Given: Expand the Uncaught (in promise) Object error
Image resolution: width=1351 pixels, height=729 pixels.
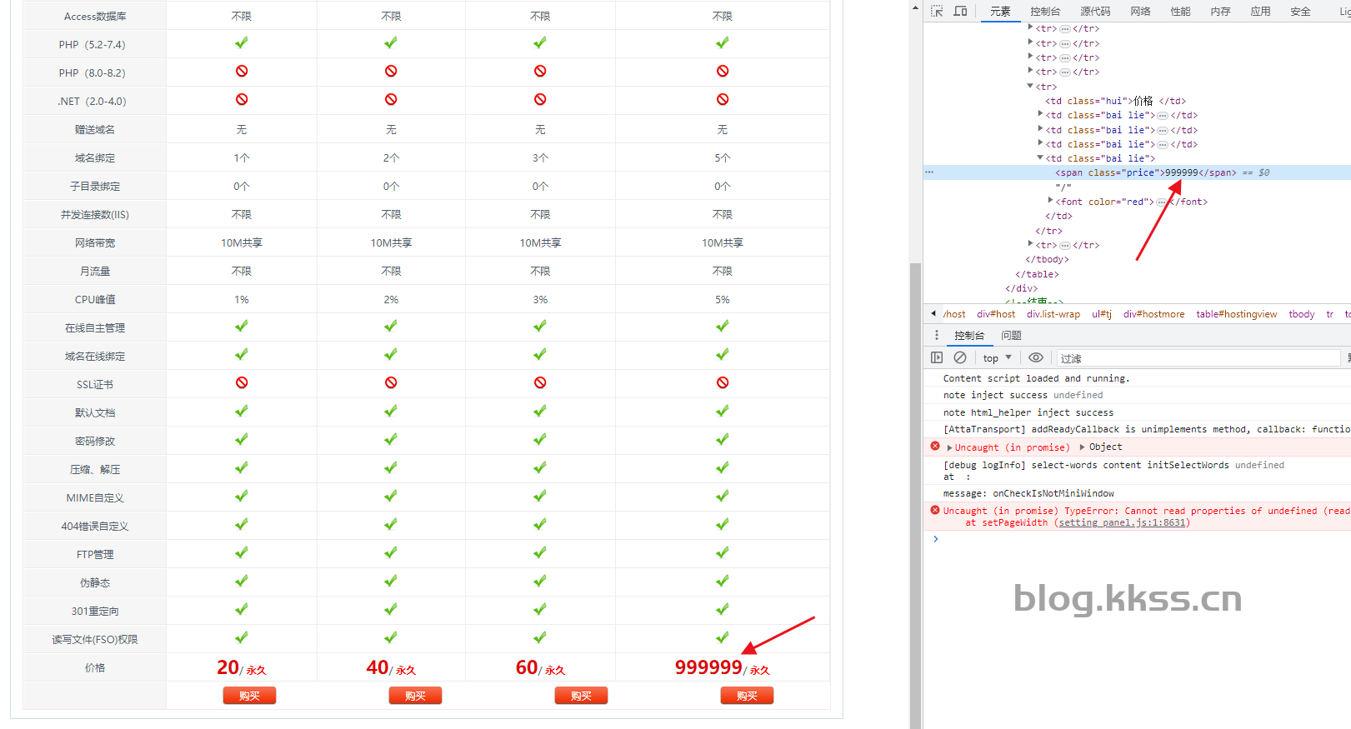Looking at the screenshot, I should 949,447.
